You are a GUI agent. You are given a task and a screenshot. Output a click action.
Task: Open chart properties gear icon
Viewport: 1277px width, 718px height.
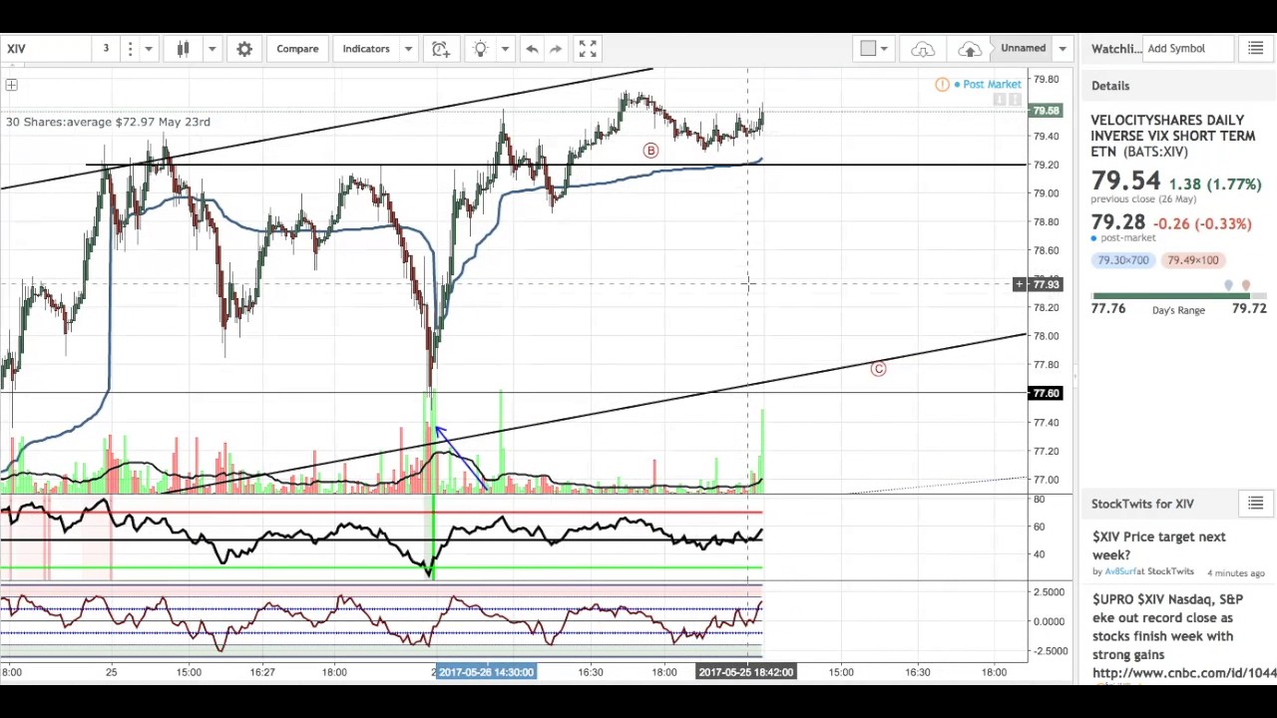pos(244,48)
